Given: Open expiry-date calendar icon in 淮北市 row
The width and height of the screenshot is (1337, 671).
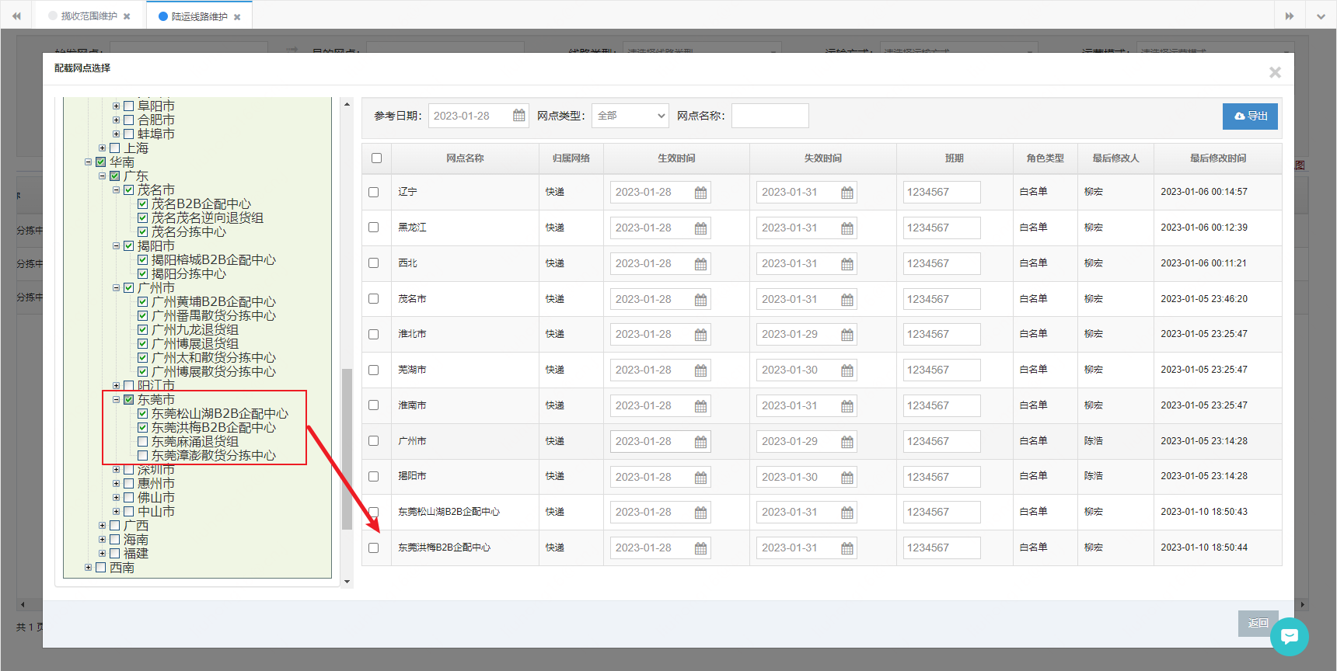Looking at the screenshot, I should 847,335.
